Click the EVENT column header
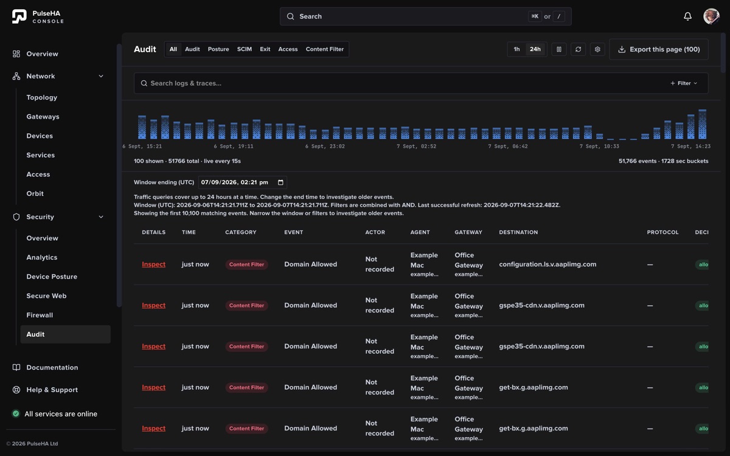Image resolution: width=730 pixels, height=456 pixels. (294, 232)
